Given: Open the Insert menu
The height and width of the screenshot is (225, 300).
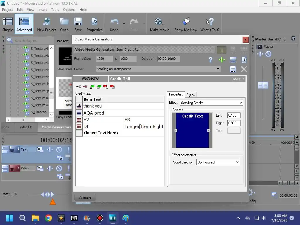Looking at the screenshot, I should (42, 10).
